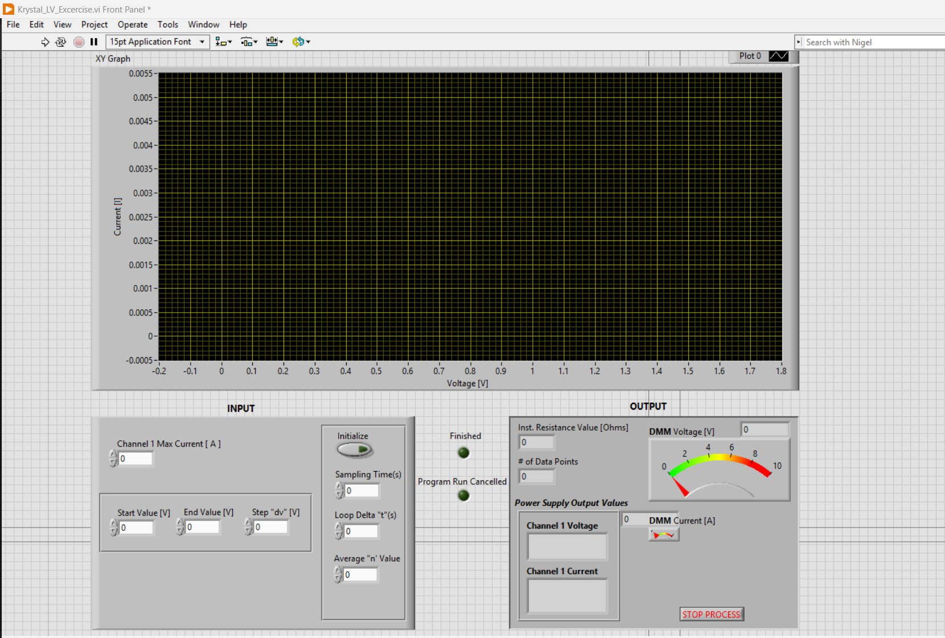945x638 pixels.
Task: Click the Channel 1 Voltage indicator box
Action: click(x=567, y=547)
